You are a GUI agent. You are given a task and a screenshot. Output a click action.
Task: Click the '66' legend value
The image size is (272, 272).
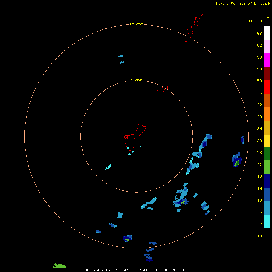click(x=260, y=33)
